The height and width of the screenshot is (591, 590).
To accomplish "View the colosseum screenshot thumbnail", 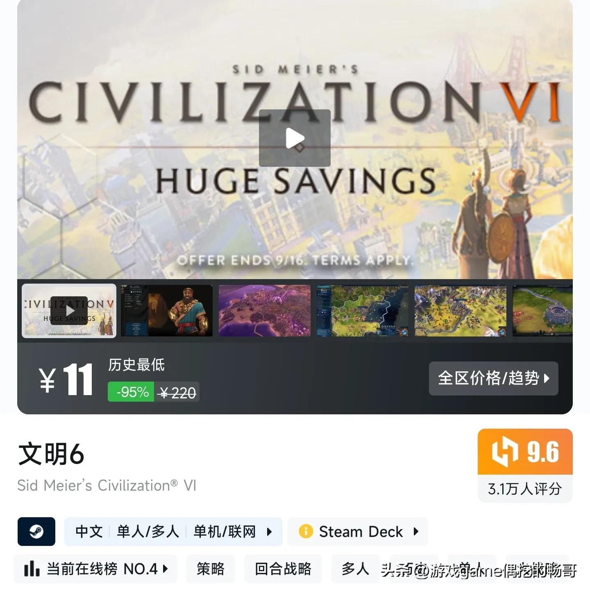I will pyautogui.click(x=542, y=311).
